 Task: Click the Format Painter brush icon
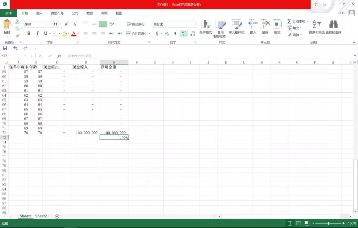point(17,36)
